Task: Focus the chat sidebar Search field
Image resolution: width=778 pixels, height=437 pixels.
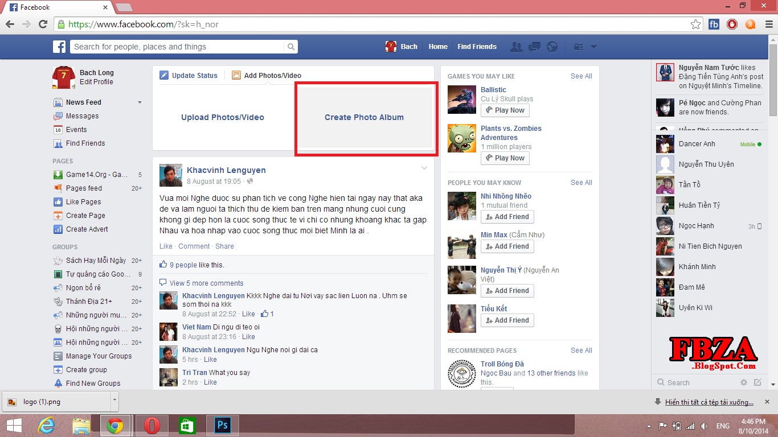Action: [x=695, y=382]
